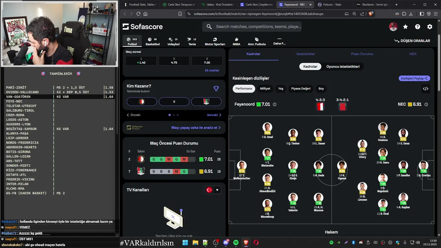
Task: Click the trophy icon in Kim Kazanır
Action: click(216, 88)
